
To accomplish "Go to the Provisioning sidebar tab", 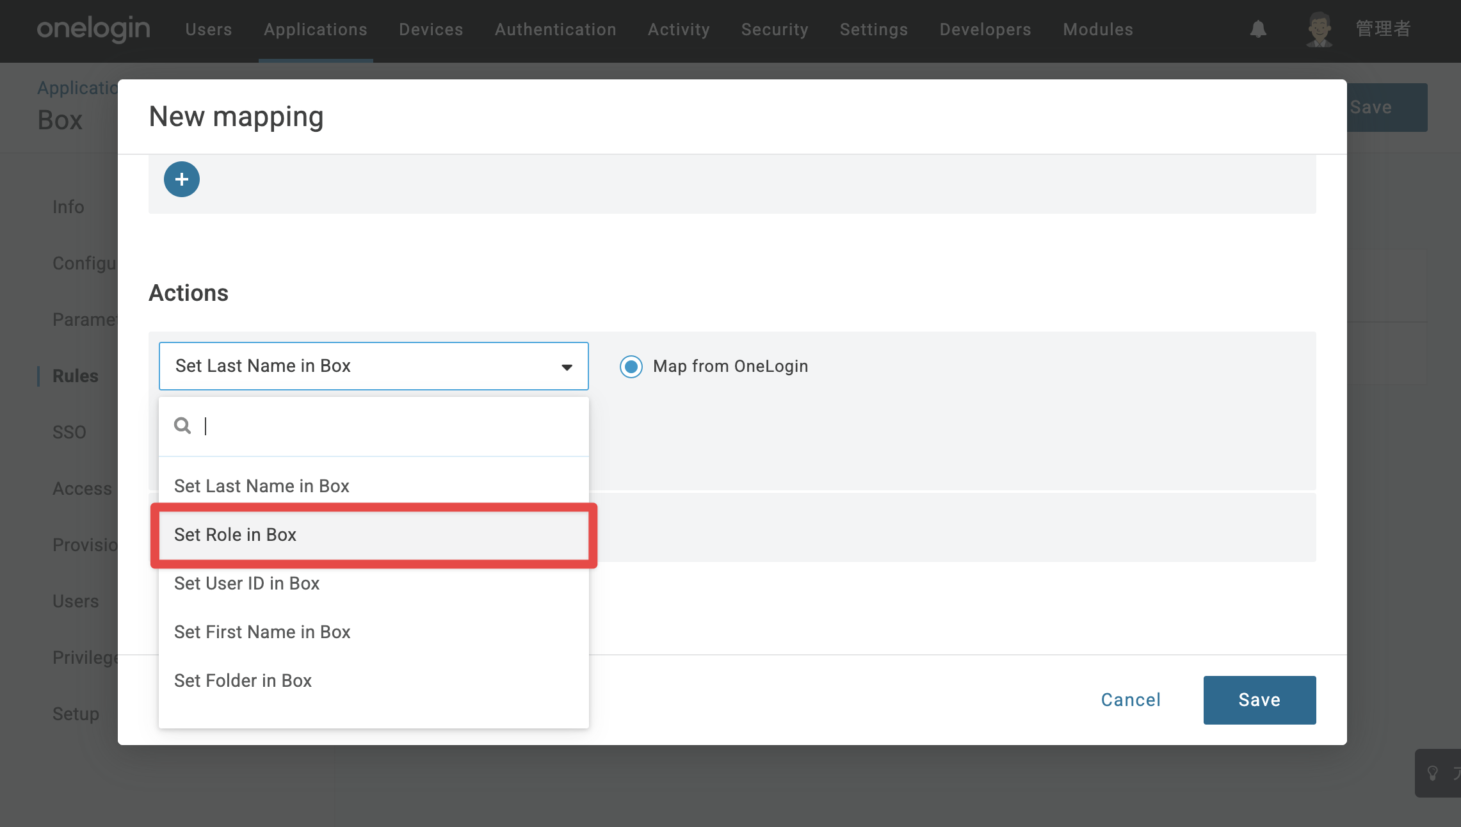I will (85, 545).
